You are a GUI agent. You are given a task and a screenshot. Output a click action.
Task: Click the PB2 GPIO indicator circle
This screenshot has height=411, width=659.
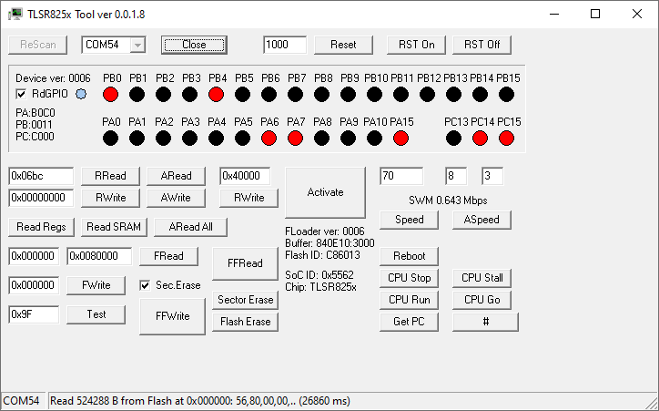tap(163, 95)
